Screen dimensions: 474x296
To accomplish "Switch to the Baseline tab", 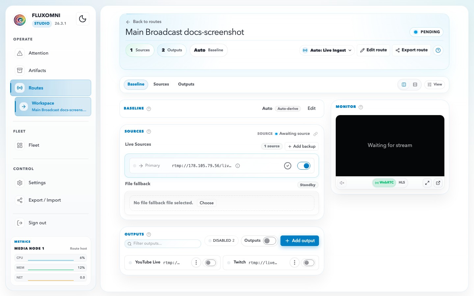I will (136, 85).
